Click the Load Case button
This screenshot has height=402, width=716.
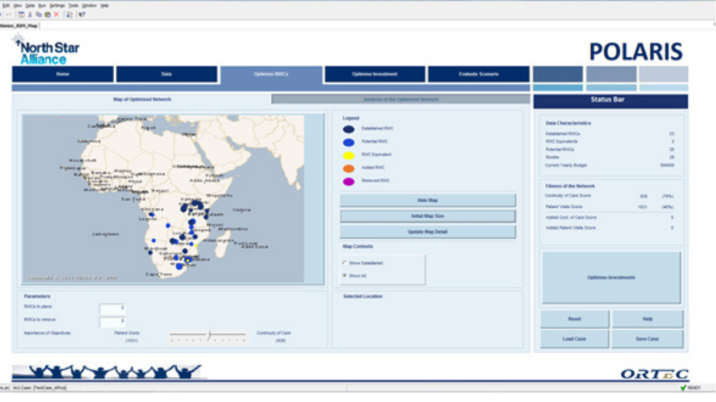click(575, 339)
